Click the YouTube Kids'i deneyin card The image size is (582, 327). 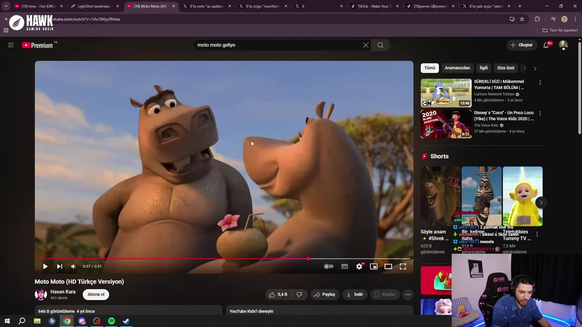(x=319, y=311)
